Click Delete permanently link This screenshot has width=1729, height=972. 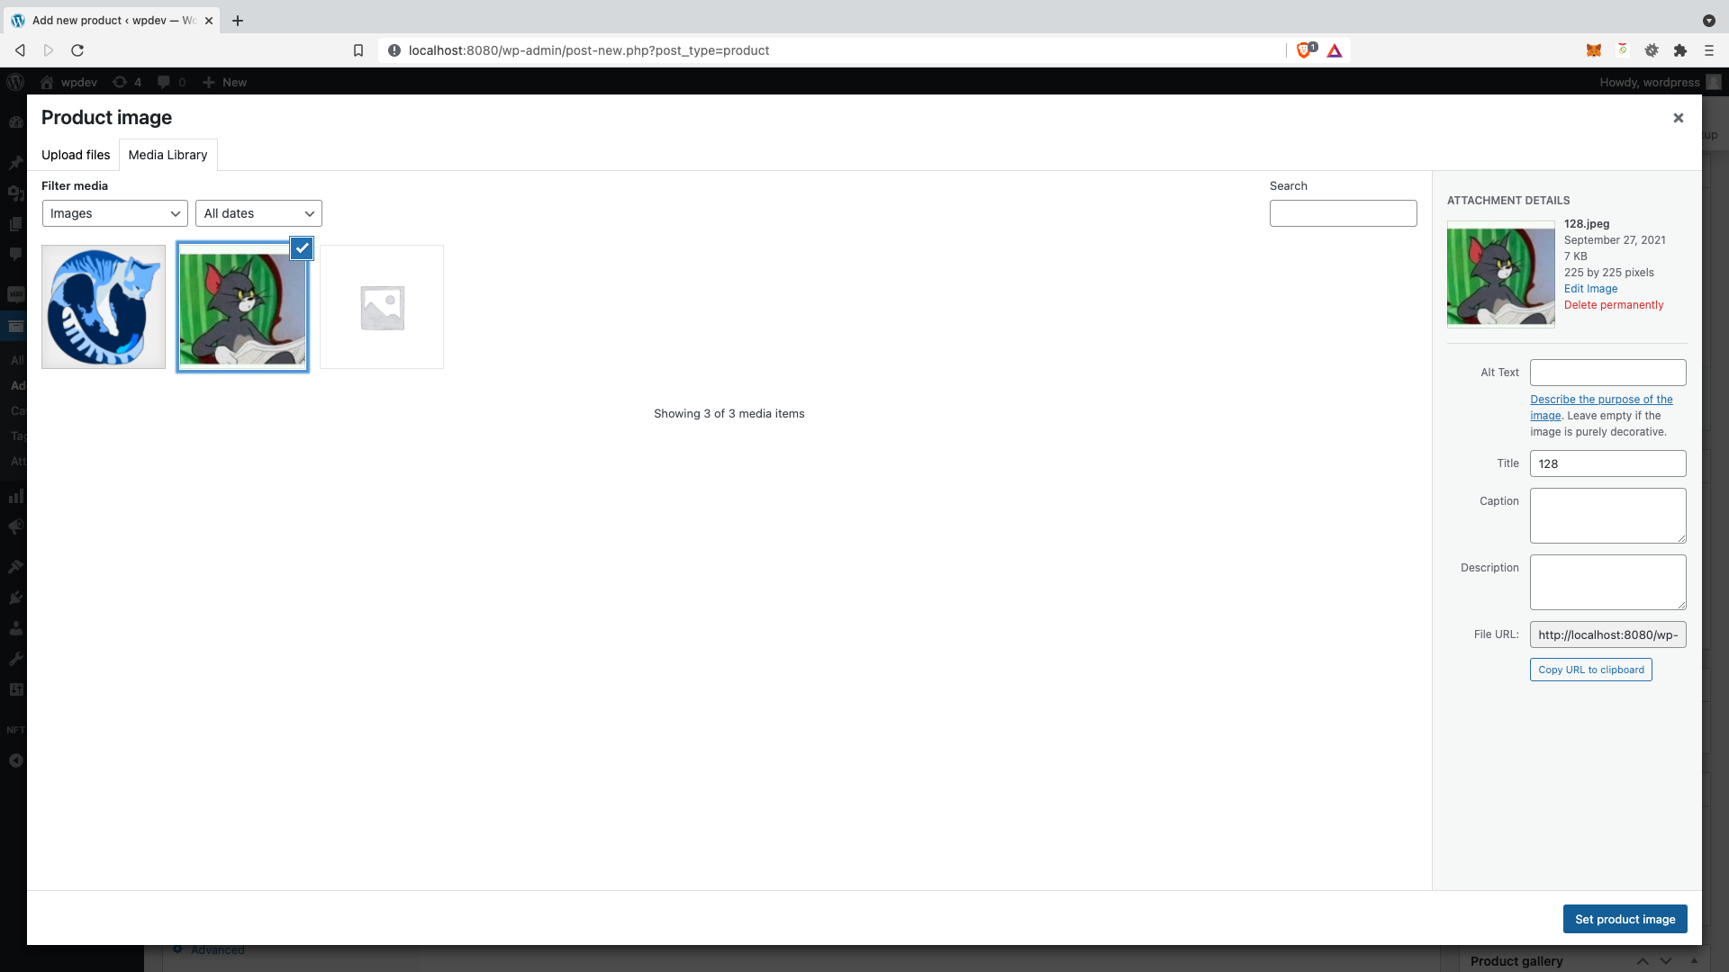point(1614,305)
